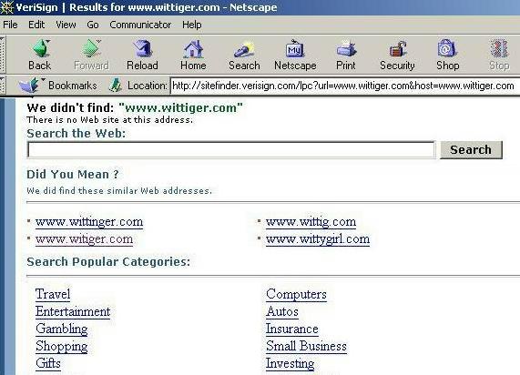Screen dimensions: 520x375
Task: Open the File menu
Action: pos(10,25)
